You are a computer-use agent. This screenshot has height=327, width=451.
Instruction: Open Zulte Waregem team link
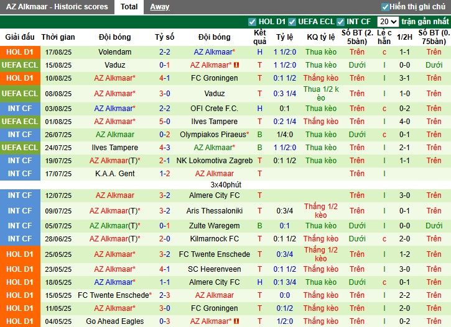coord(214,226)
